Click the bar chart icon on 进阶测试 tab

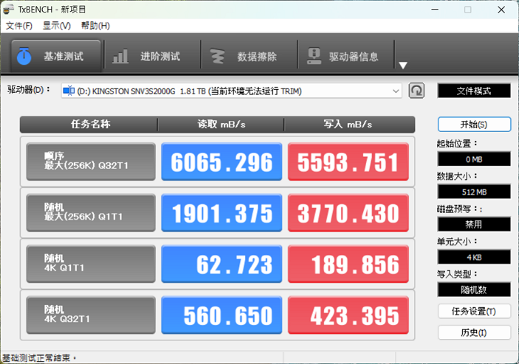coord(120,56)
